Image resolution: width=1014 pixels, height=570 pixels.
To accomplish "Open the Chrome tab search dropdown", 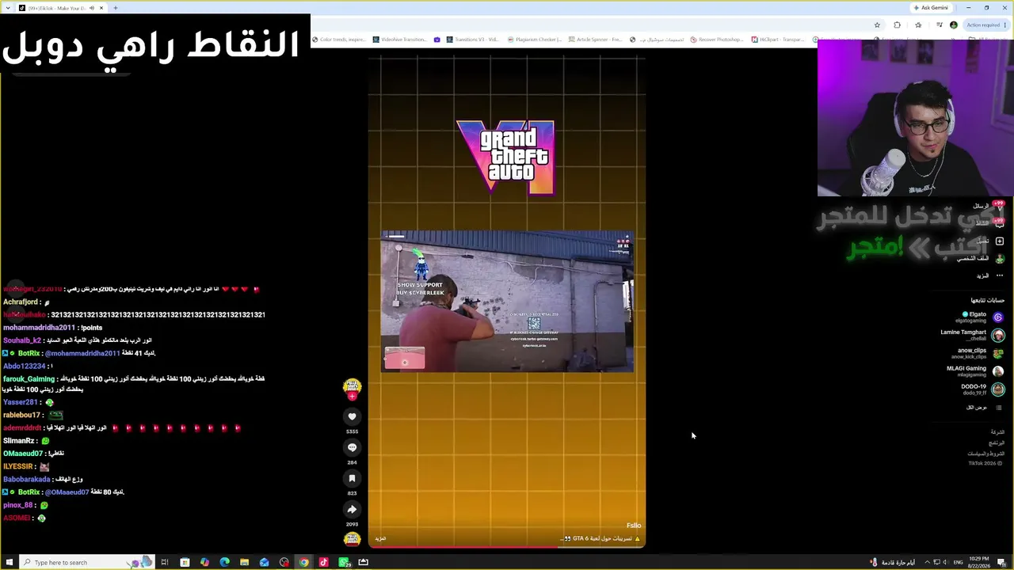I will click(x=8, y=8).
